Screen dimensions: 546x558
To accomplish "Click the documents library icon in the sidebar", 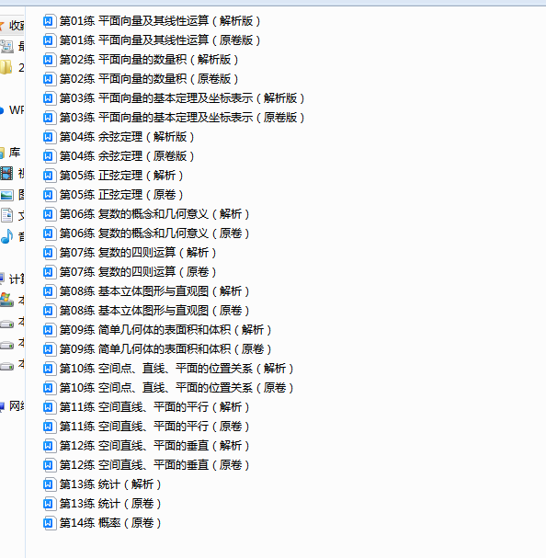I will point(6,215).
